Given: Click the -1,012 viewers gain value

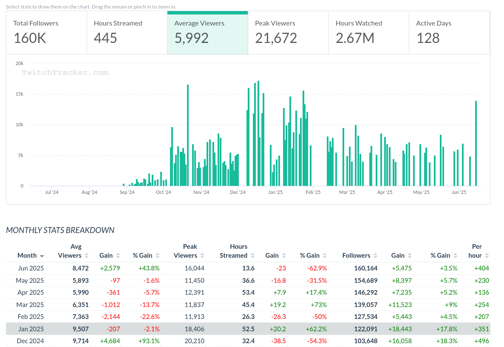Looking at the screenshot, I should click(111, 304).
